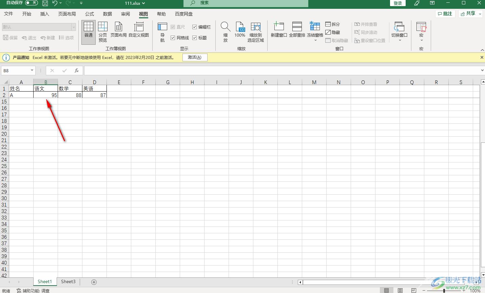Switch to the Data (数据) tab
Viewport: 485px width, 293px height.
[x=108, y=14]
